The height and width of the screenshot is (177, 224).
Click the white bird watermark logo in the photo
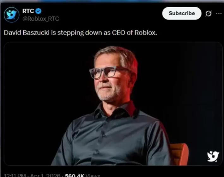213,156
